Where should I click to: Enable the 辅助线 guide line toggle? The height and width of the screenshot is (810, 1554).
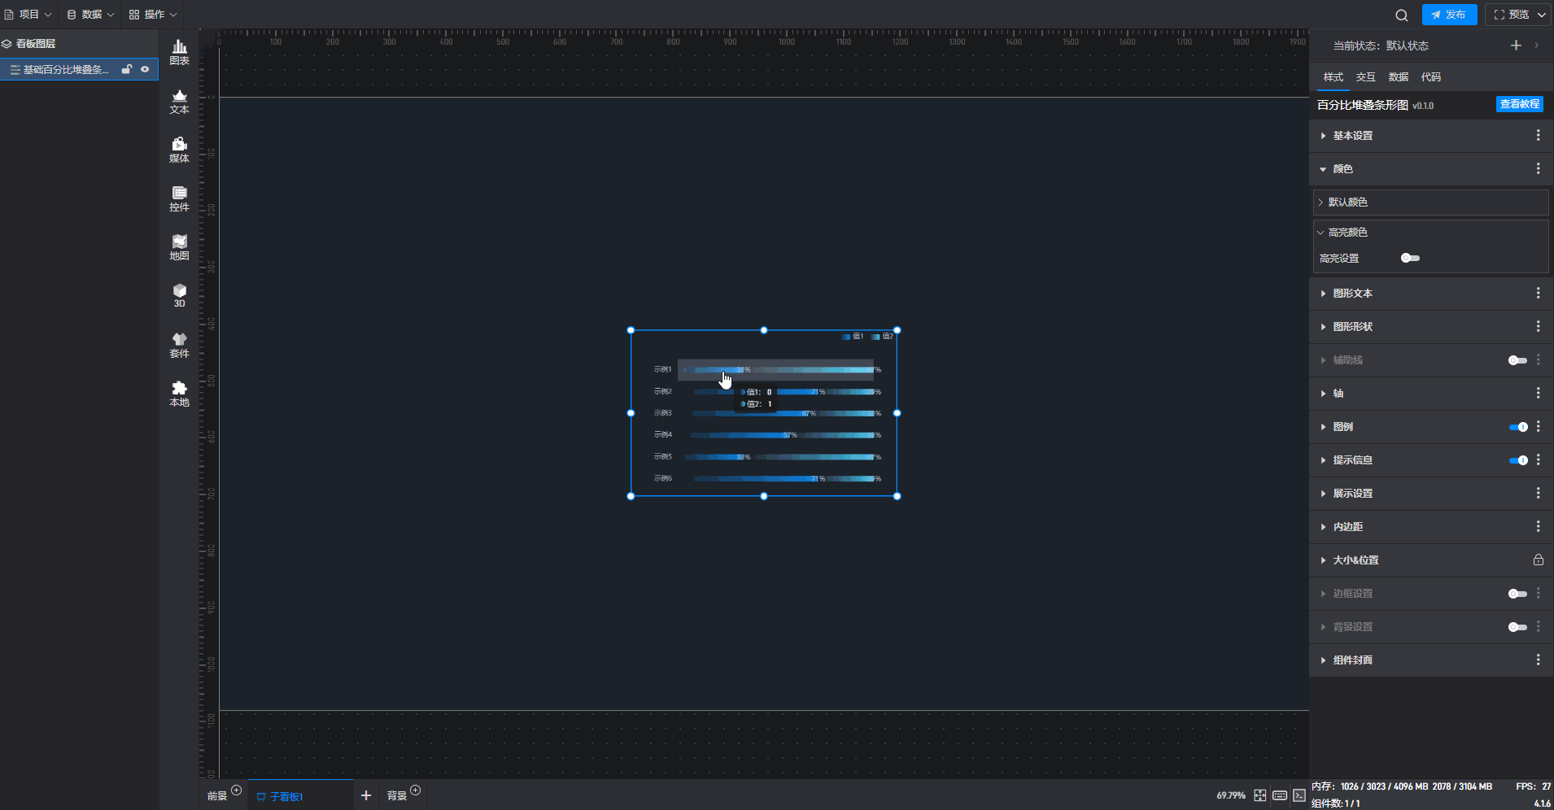click(1517, 360)
